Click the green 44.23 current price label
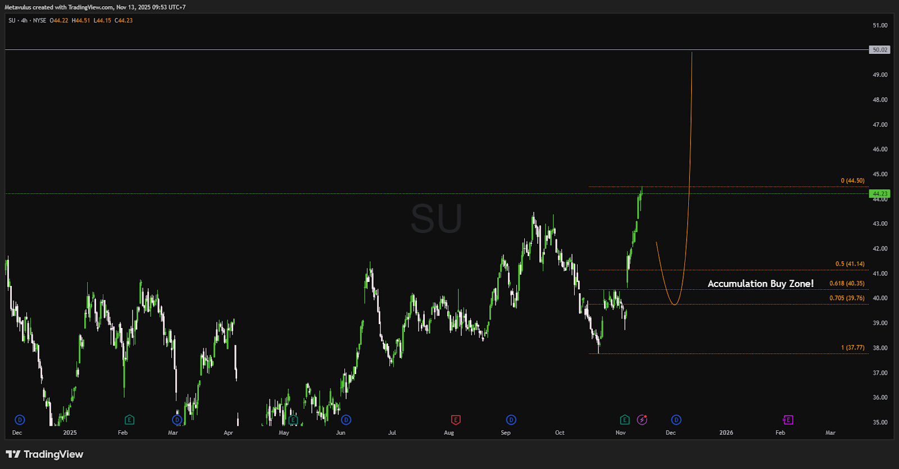Viewport: 899px width, 469px height. 879,194
